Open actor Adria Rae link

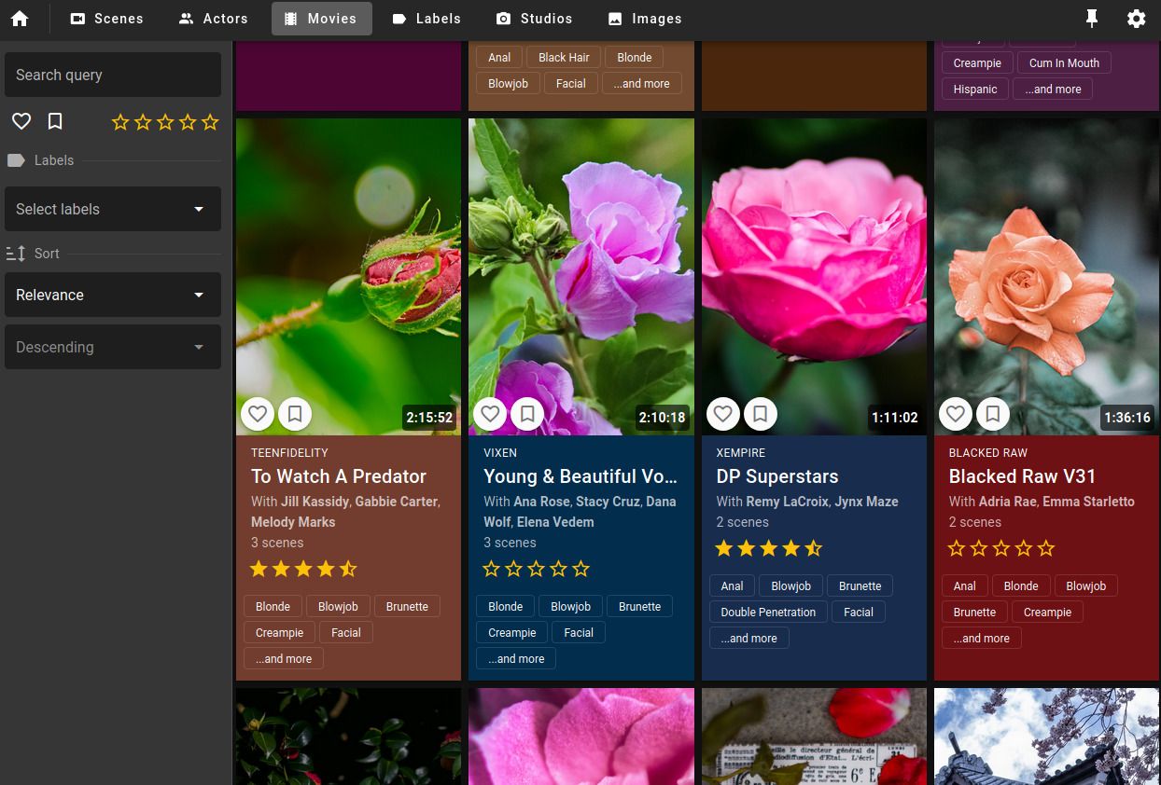pyautogui.click(x=1007, y=502)
